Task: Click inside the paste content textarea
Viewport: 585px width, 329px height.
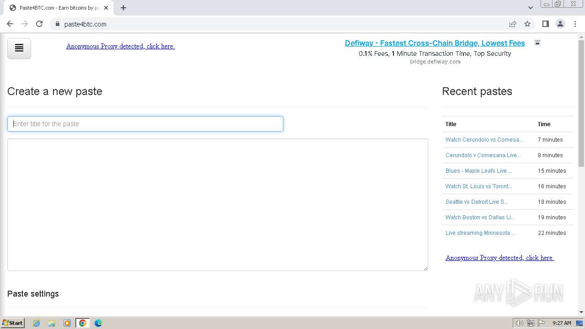Action: coord(218,205)
